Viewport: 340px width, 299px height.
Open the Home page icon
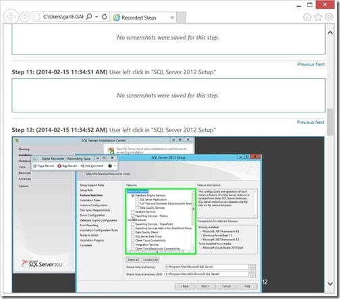point(307,17)
